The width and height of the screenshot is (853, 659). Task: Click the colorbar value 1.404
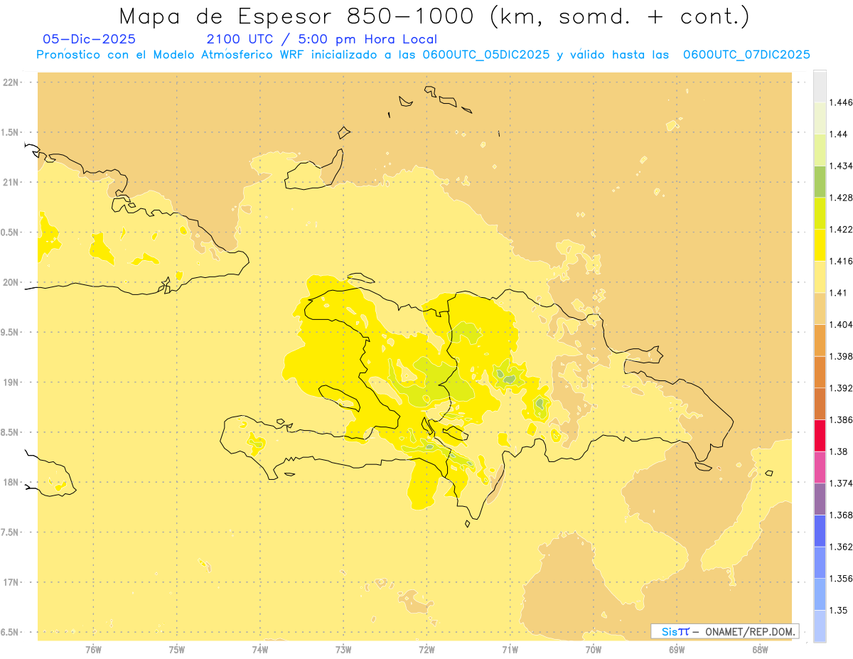pos(842,324)
